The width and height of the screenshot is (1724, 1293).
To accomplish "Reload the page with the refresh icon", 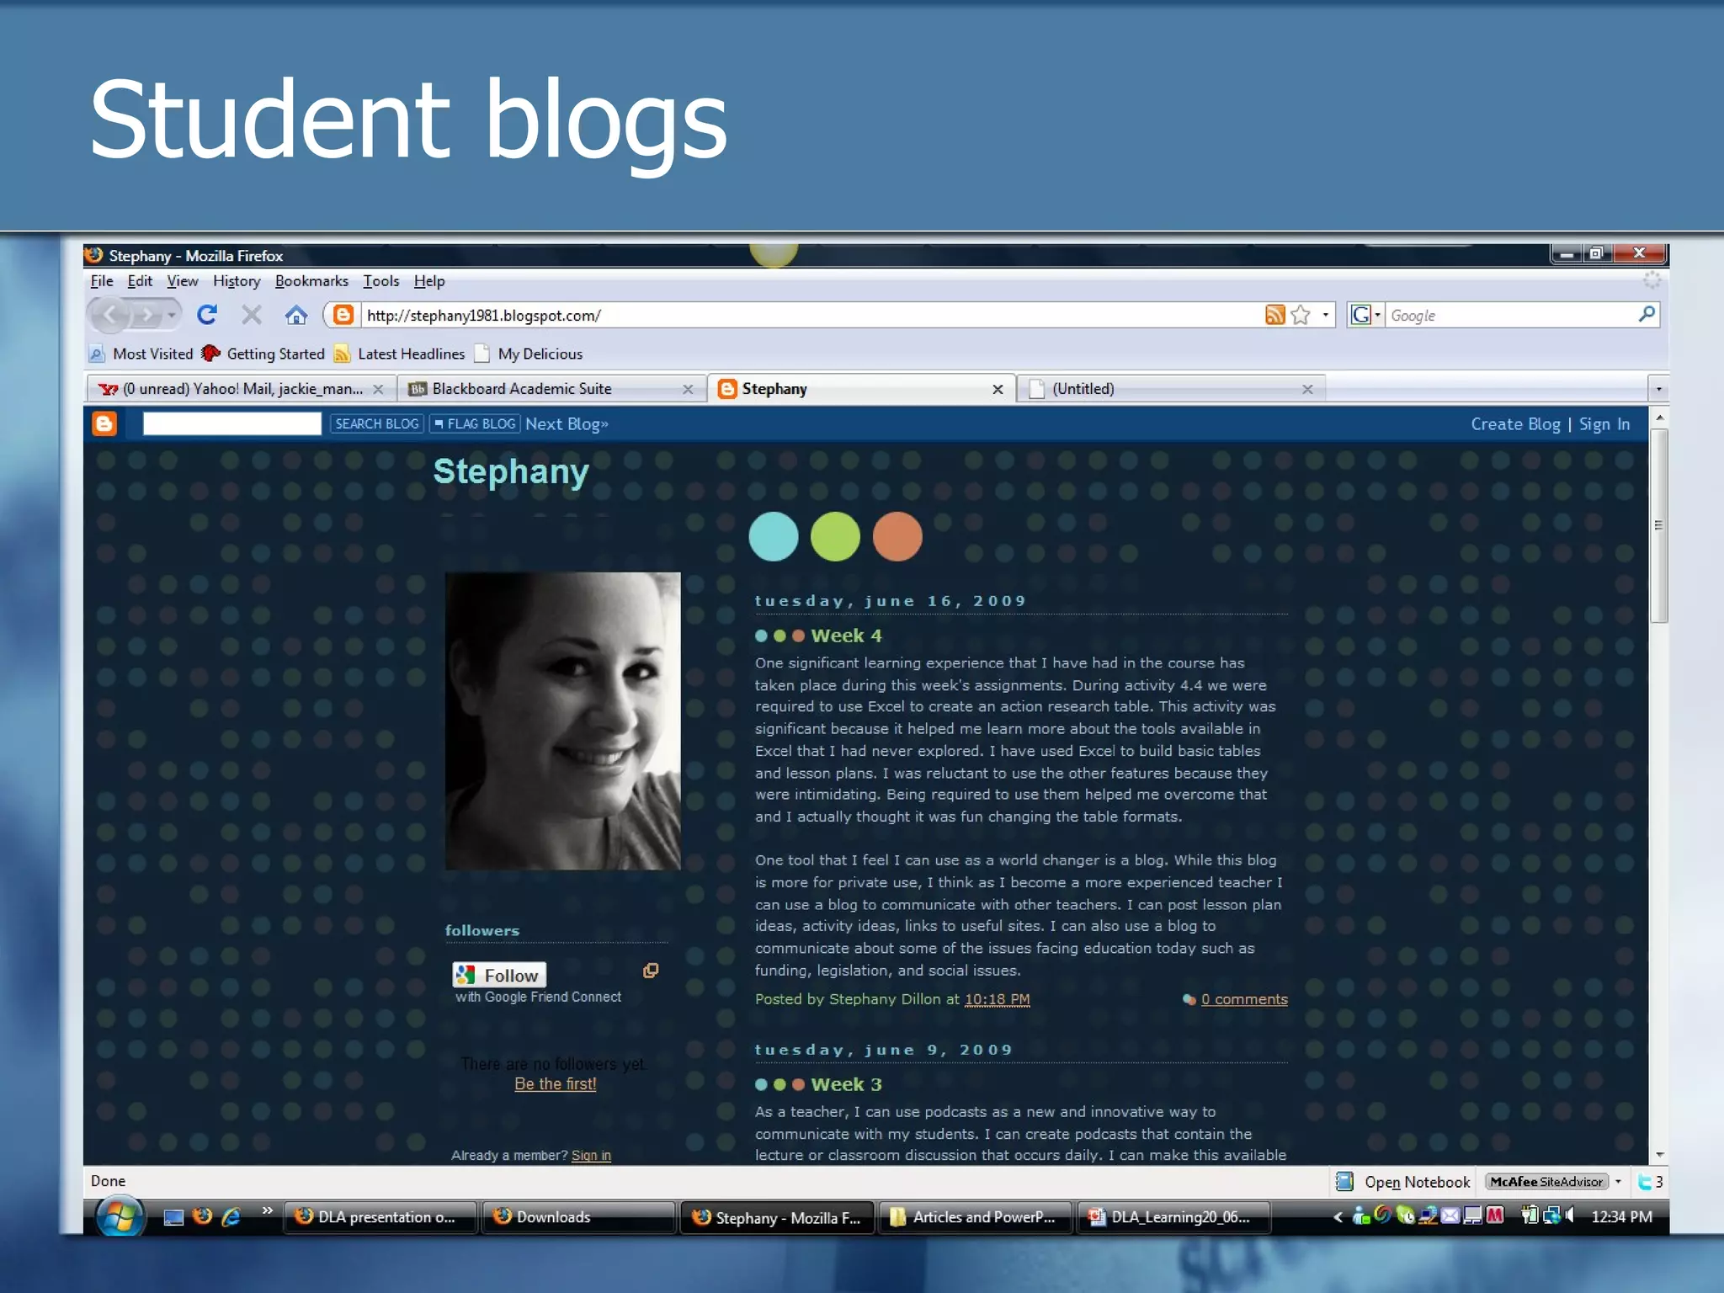I will (207, 315).
